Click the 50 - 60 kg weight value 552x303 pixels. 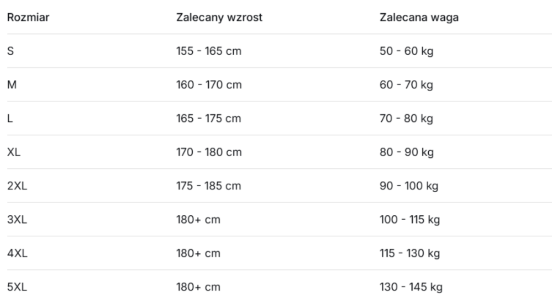pyautogui.click(x=406, y=51)
